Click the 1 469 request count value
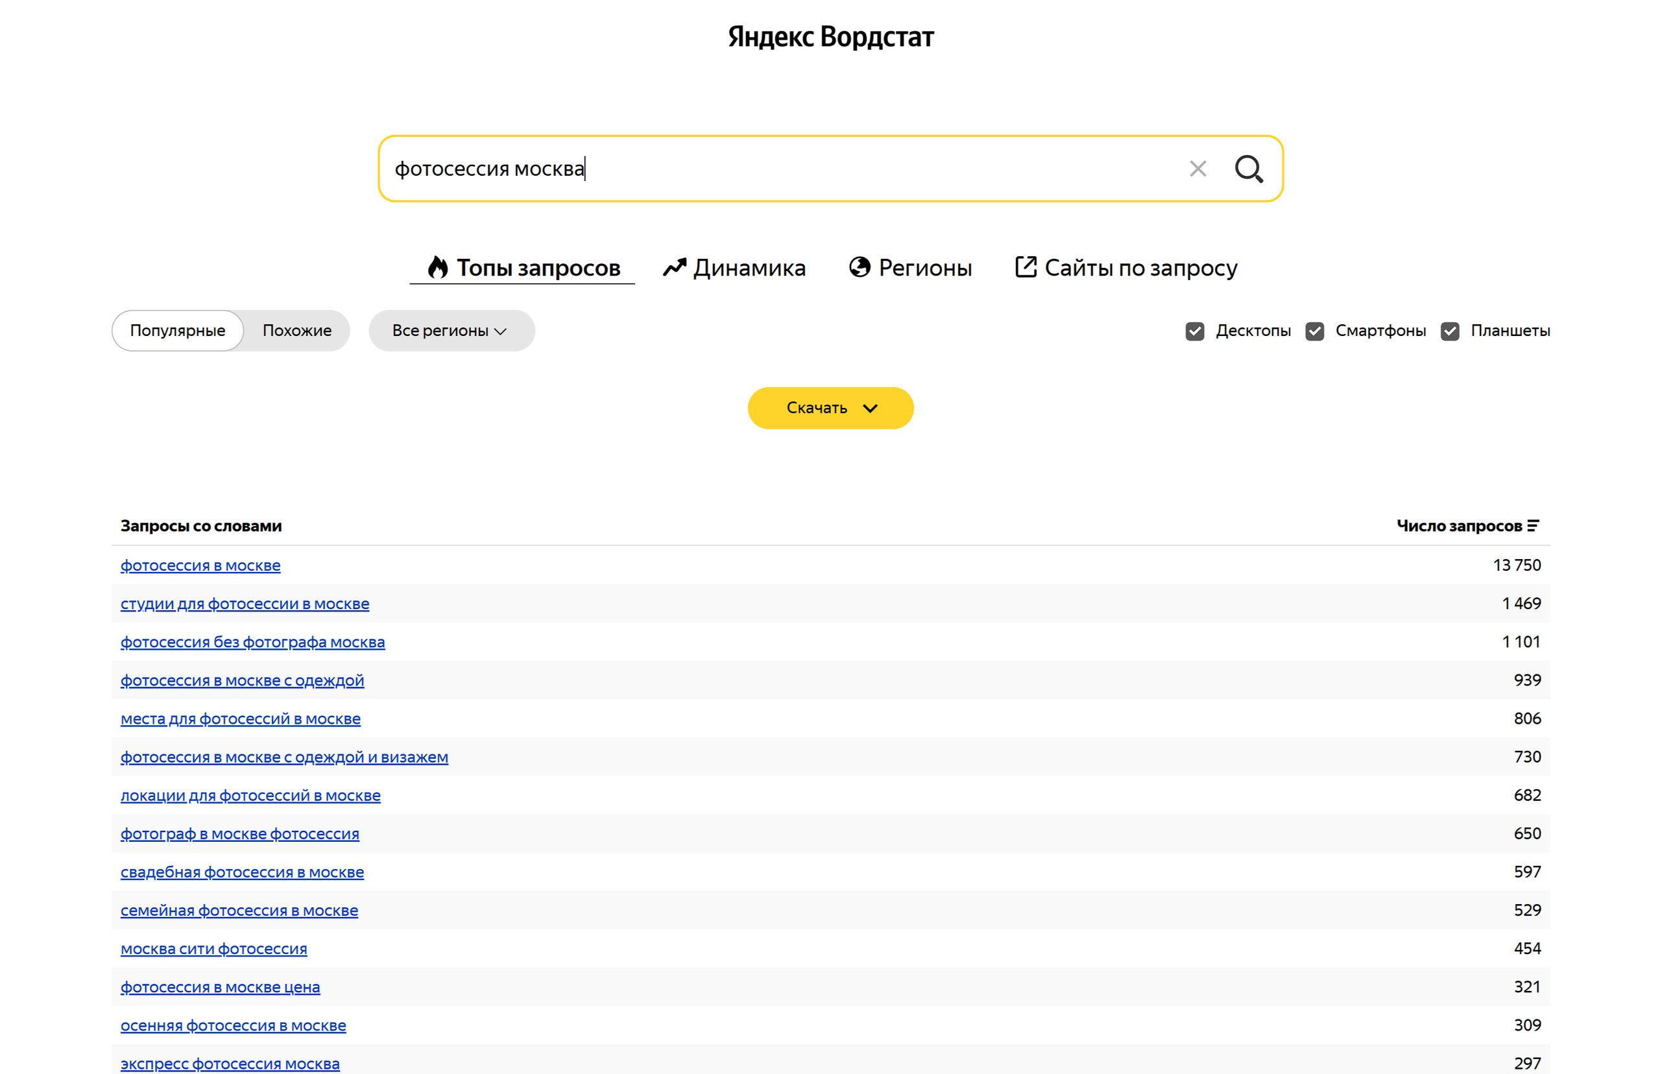The image size is (1660, 1074). tap(1521, 604)
